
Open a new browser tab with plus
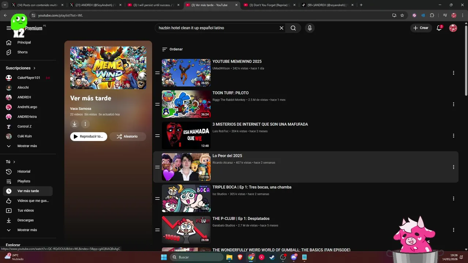(x=361, y=5)
